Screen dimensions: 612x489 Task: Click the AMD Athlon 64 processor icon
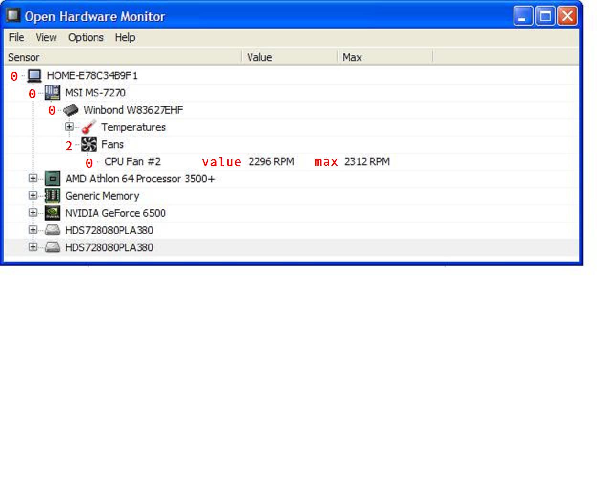(53, 179)
